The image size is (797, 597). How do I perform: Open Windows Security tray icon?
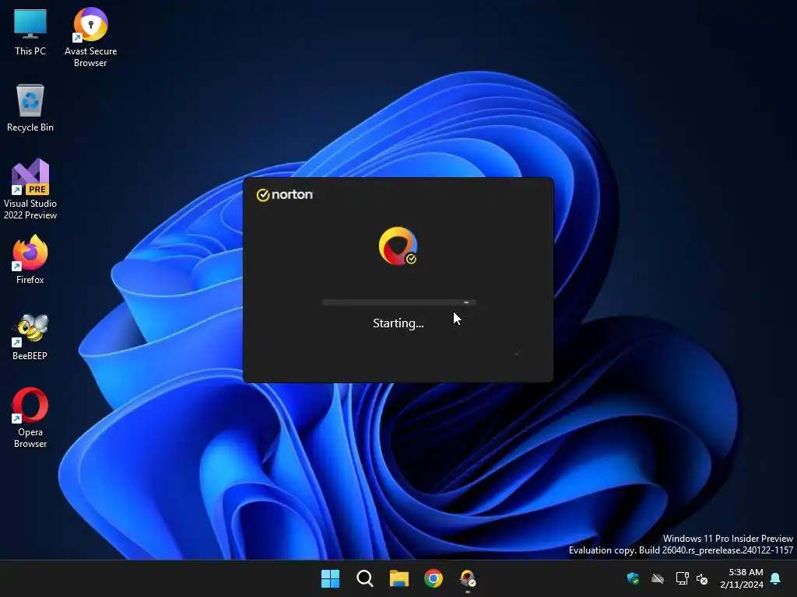634,578
